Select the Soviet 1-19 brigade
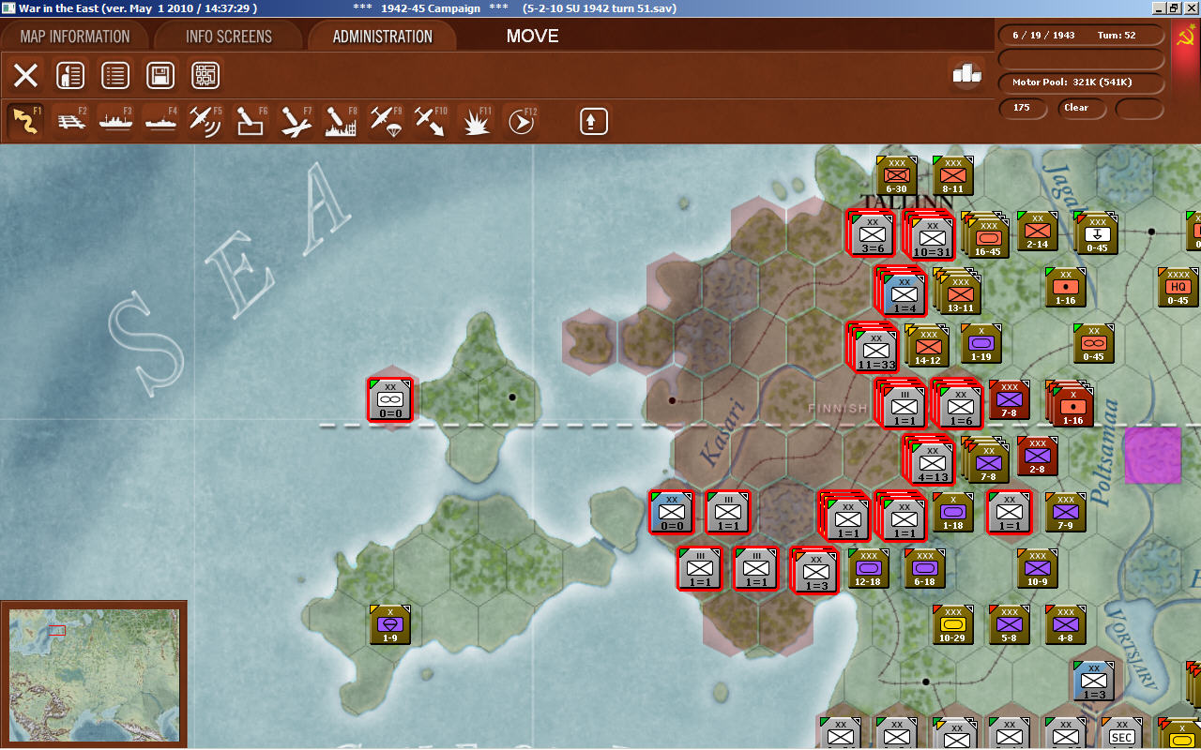 tap(981, 344)
